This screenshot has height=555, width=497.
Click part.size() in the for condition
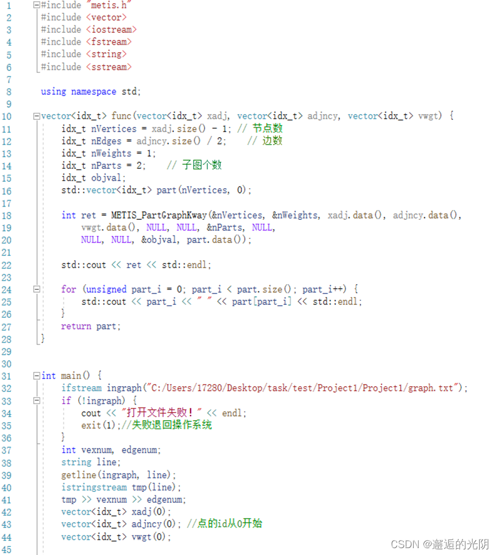tap(264, 289)
